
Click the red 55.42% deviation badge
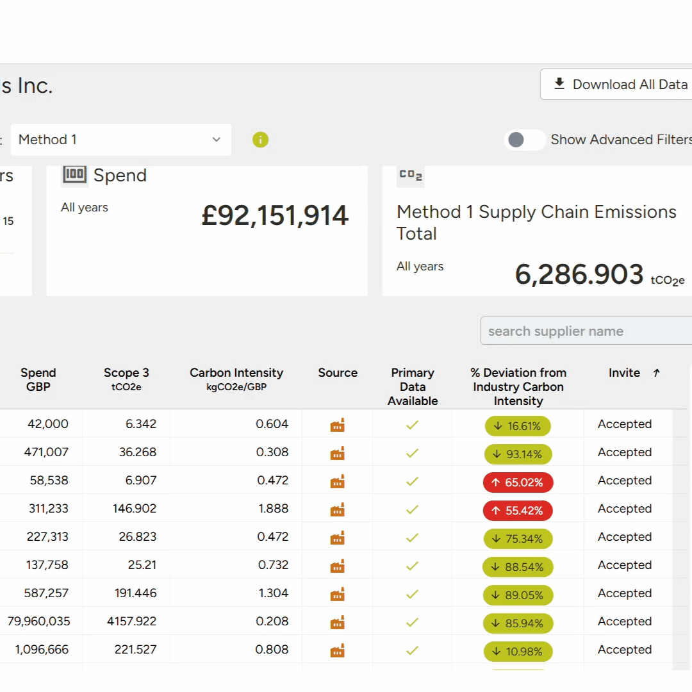[x=518, y=511]
